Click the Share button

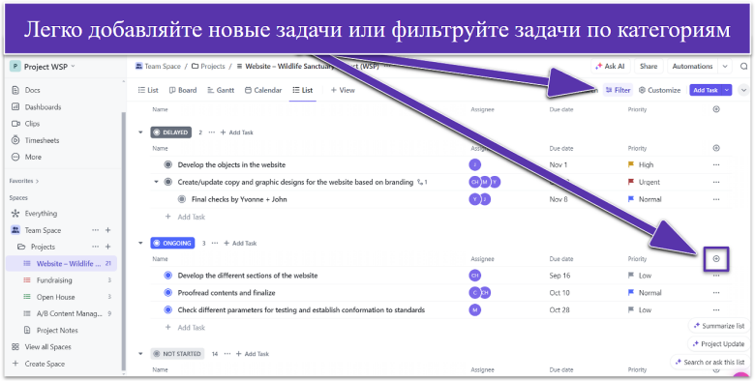(649, 67)
